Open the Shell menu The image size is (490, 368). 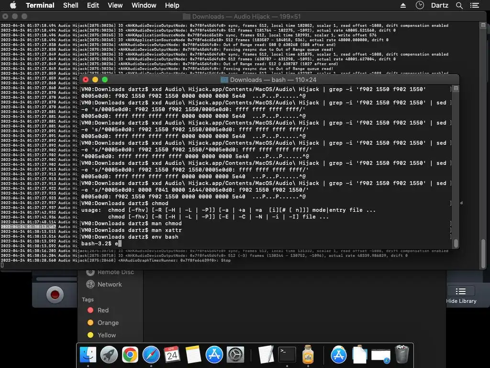click(71, 5)
